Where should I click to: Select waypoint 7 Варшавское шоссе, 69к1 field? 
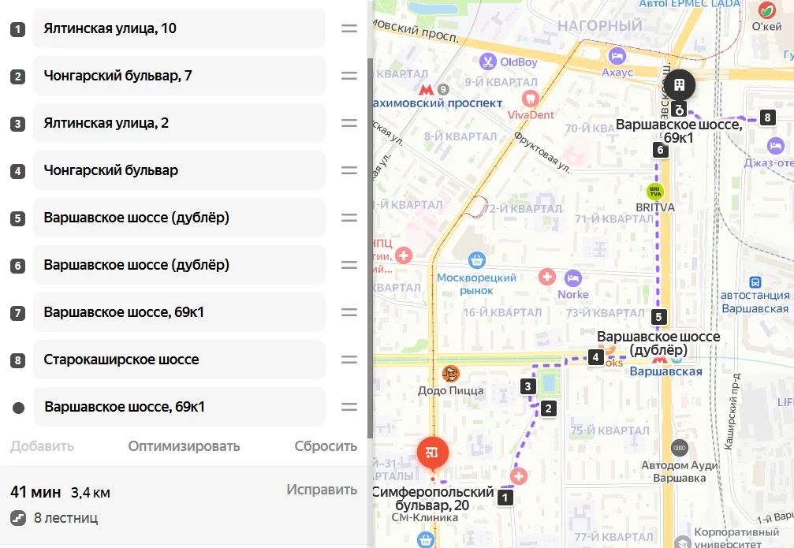coord(179,312)
